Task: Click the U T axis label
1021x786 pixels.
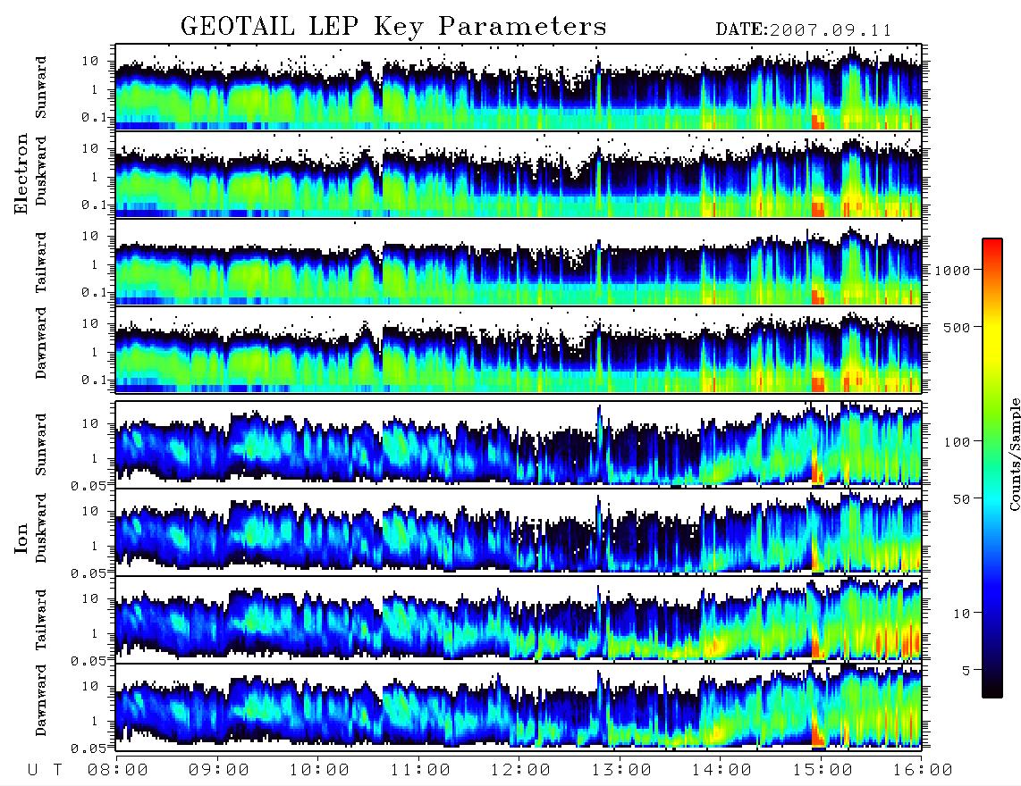Action: [46, 770]
